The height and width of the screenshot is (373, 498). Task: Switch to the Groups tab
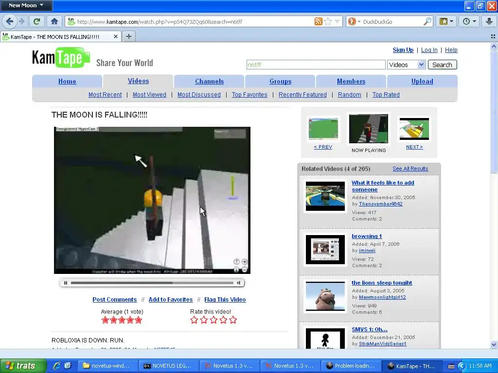point(280,81)
